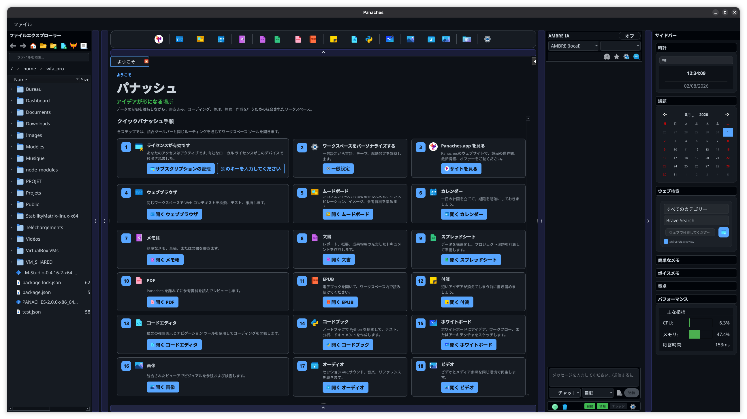Open settings gear in the top toolbar
This screenshot has height=419, width=747.
[488, 39]
